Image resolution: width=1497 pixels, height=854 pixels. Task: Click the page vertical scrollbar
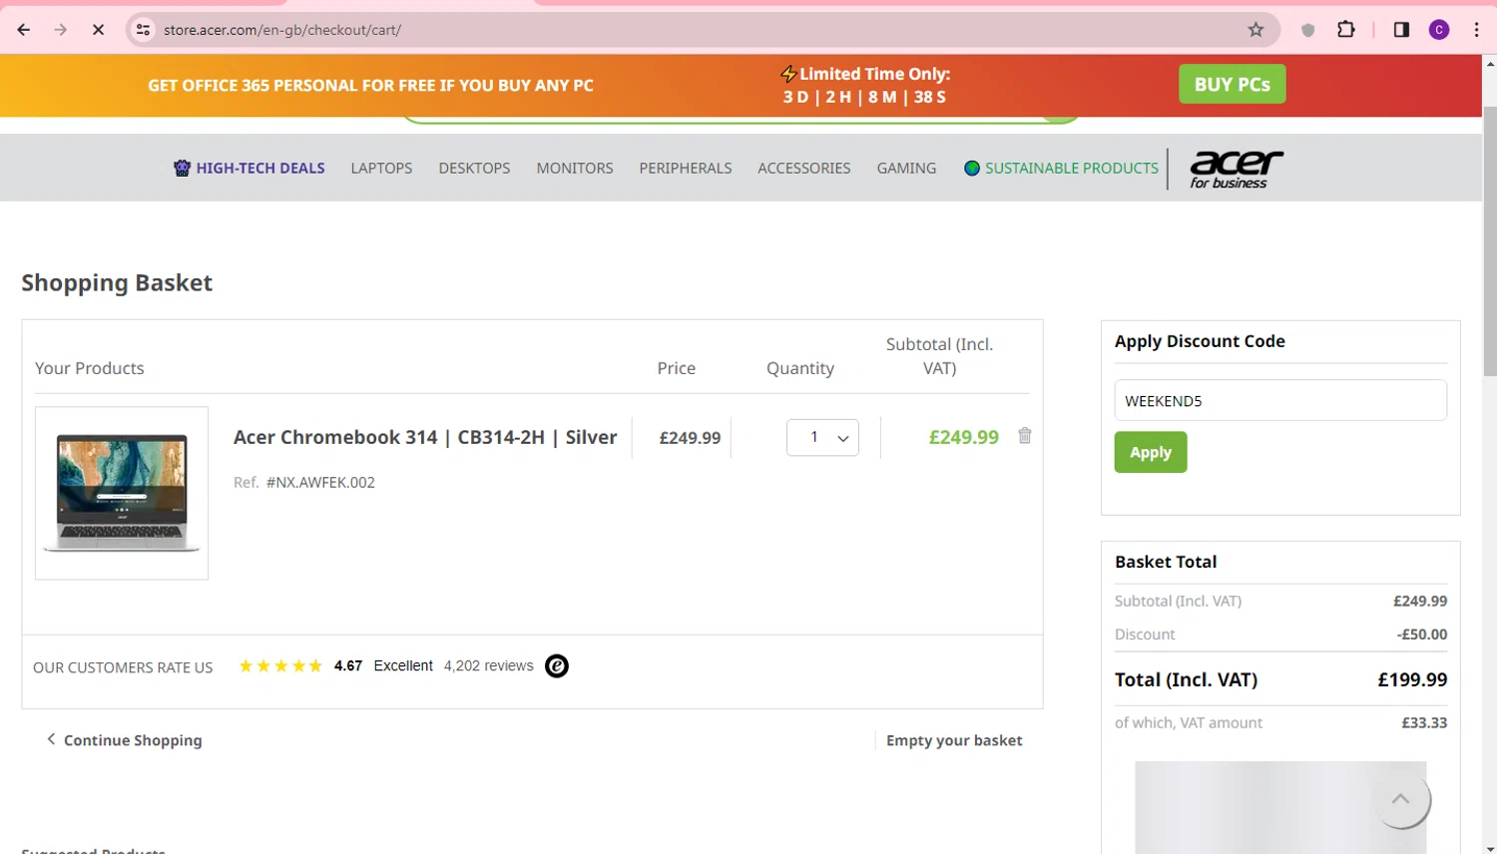coord(1489,240)
